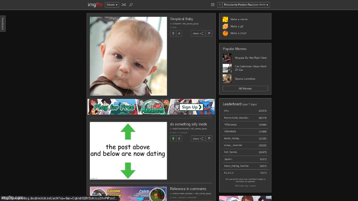This screenshot has height=201, width=358.
Task: Open Reference in comments title
Action: (x=188, y=189)
